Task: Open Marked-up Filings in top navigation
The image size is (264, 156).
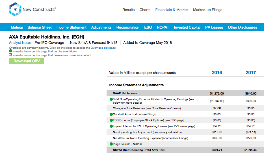Action: (x=207, y=10)
